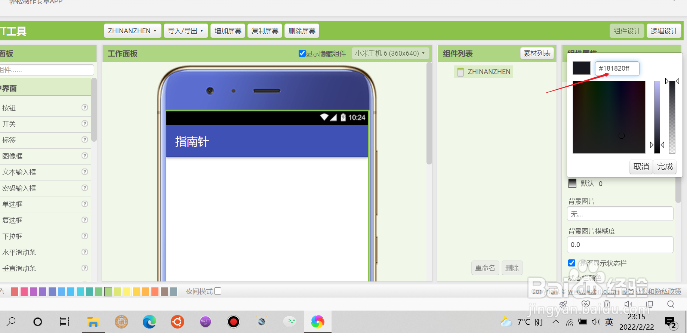Toggle 是否显示状态栏 checkbox
Screen dimensions: 687x333
pos(572,263)
